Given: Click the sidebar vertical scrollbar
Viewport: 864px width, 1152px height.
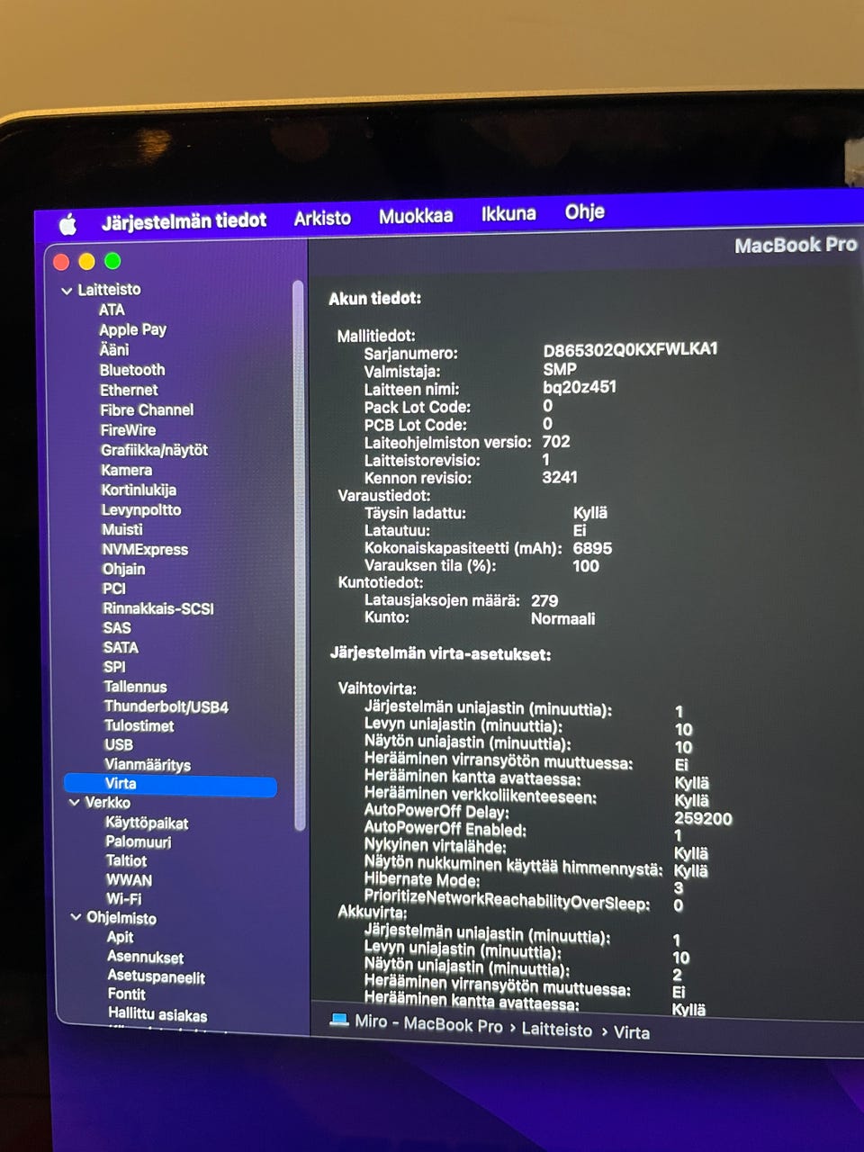Looking at the screenshot, I should click(x=299, y=555).
